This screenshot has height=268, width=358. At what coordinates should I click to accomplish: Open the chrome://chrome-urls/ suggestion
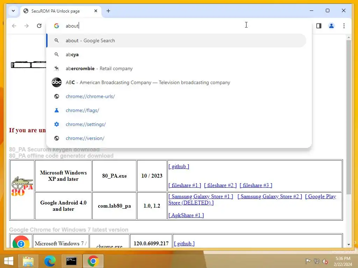(177, 96)
